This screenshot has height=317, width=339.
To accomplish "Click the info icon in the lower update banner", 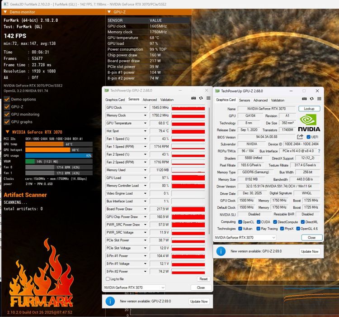I will coord(110,302).
